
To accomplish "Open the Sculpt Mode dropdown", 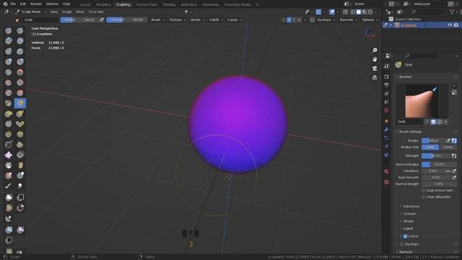I will (x=30, y=12).
